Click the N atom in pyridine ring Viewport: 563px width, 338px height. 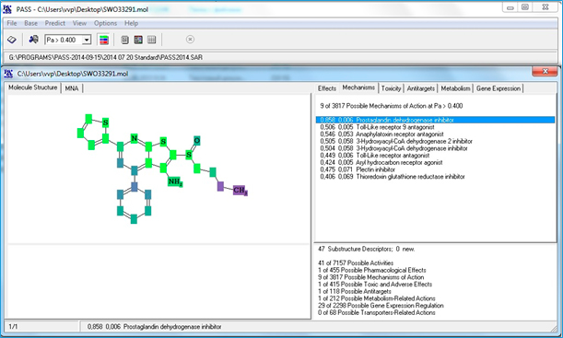click(x=134, y=138)
